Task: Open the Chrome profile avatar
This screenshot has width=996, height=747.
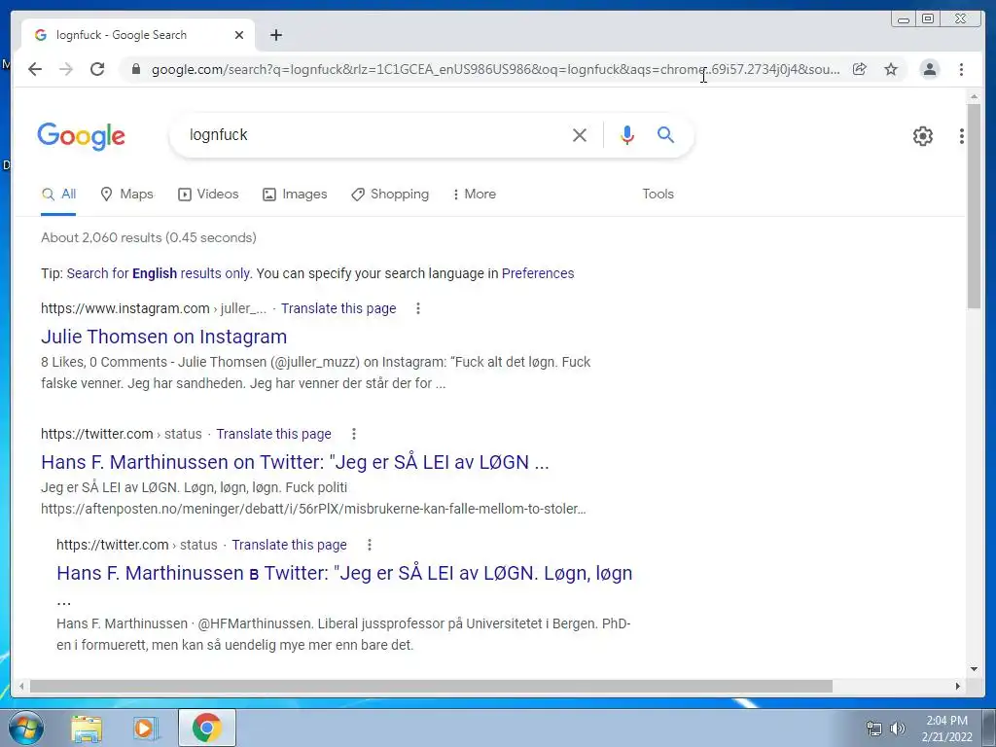Action: pyautogui.click(x=929, y=69)
